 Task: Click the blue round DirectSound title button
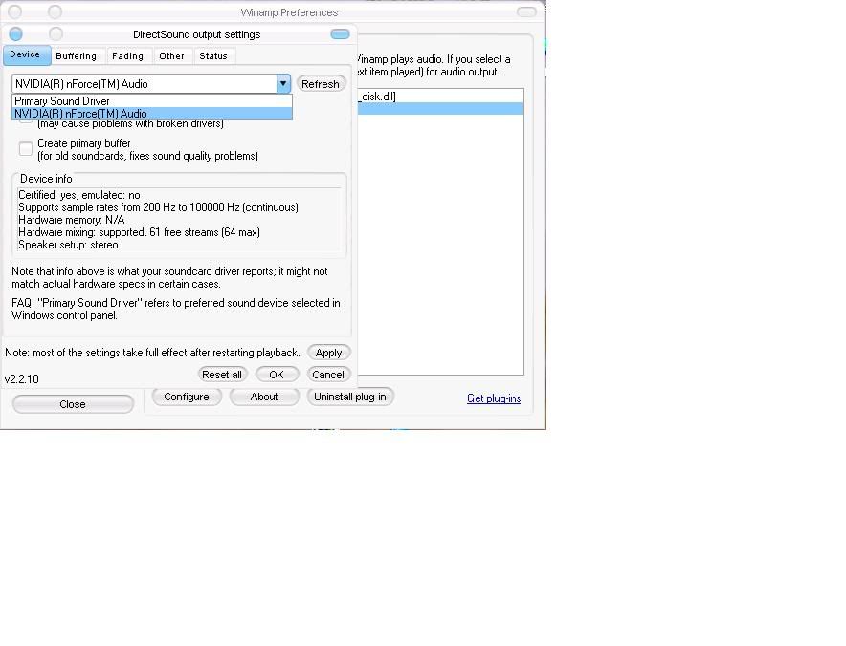(15, 34)
